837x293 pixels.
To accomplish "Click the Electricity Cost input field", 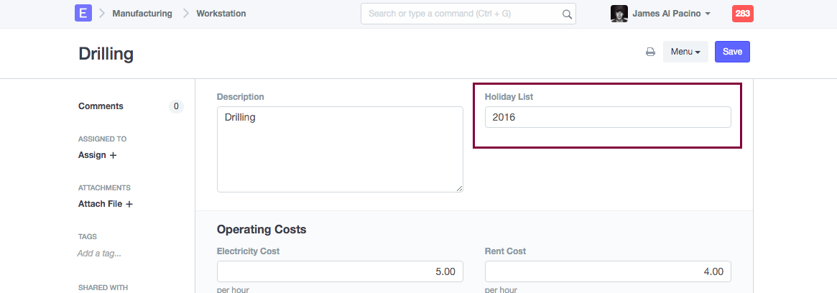I will (340, 271).
